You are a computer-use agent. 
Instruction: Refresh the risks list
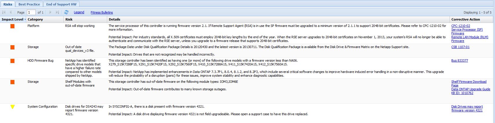pyautogui.click(x=66, y=12)
